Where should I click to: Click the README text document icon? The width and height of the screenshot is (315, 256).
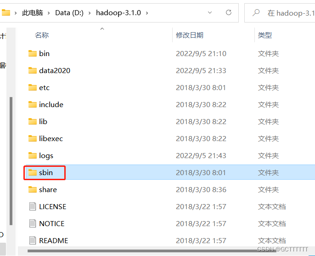(33, 240)
